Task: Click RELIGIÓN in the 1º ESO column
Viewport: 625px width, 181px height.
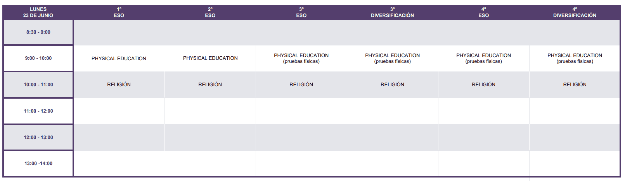Action: 119,85
